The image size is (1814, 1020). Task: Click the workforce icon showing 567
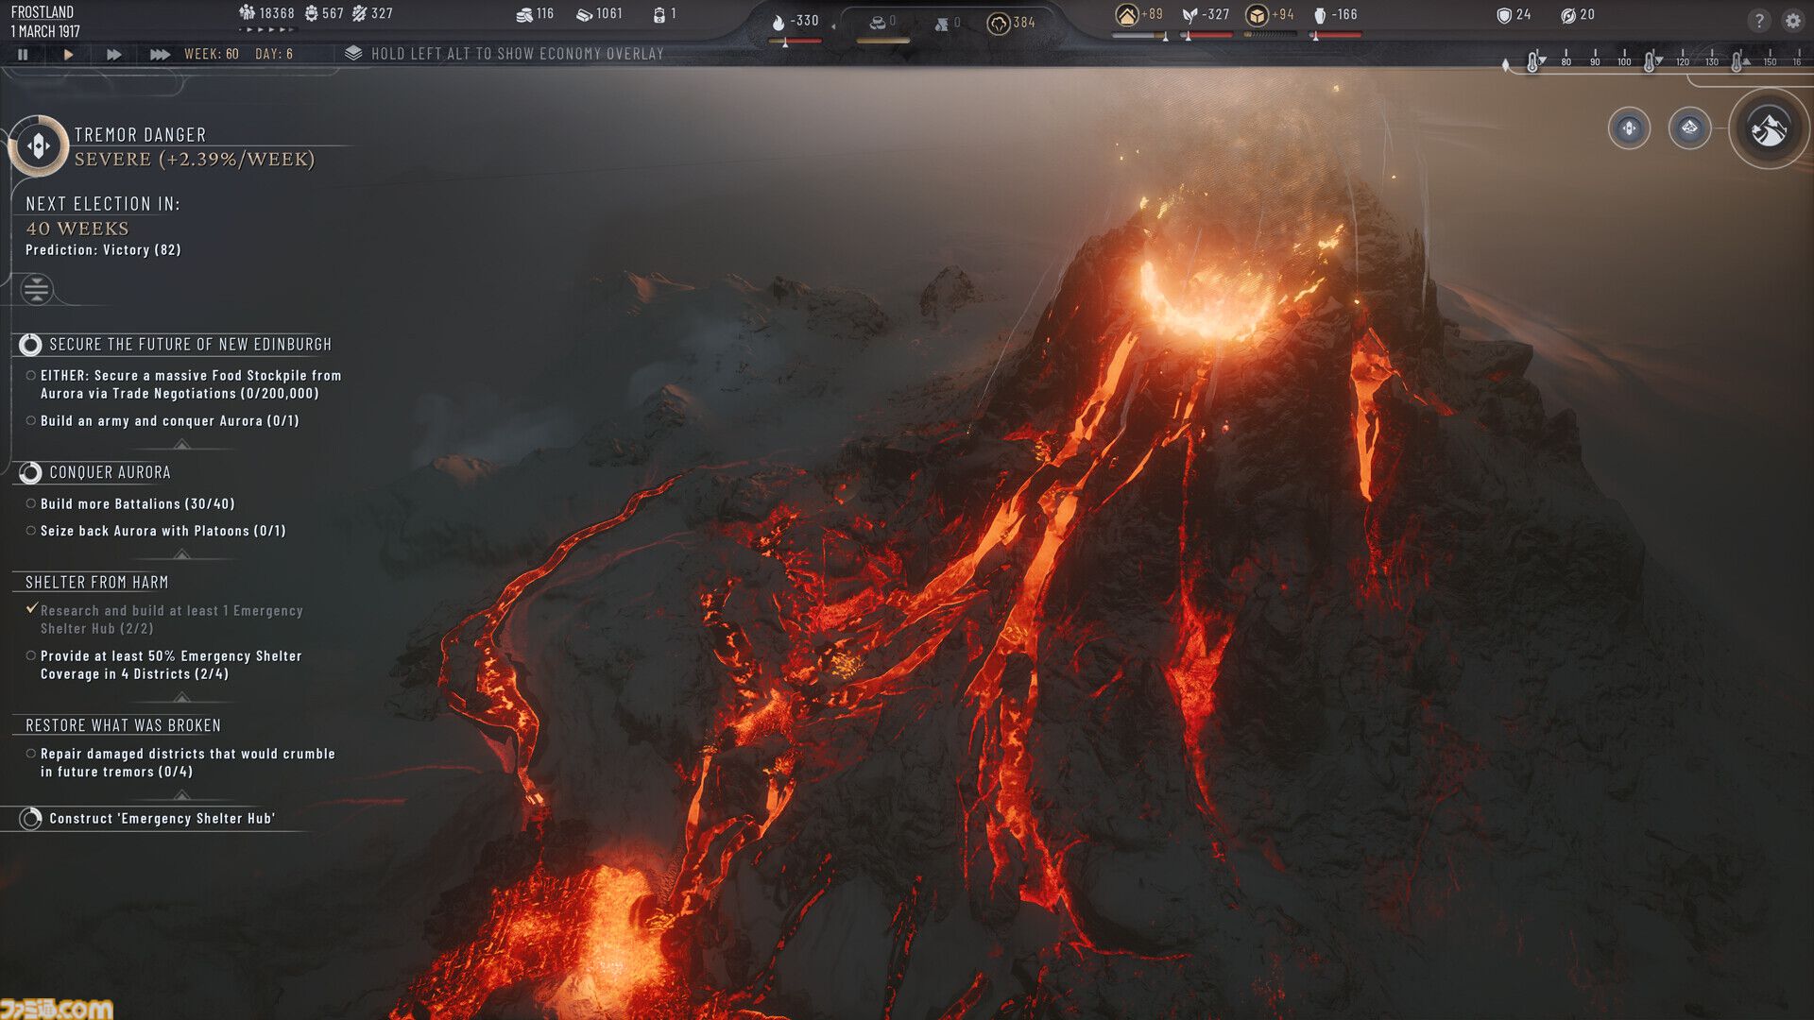click(311, 13)
